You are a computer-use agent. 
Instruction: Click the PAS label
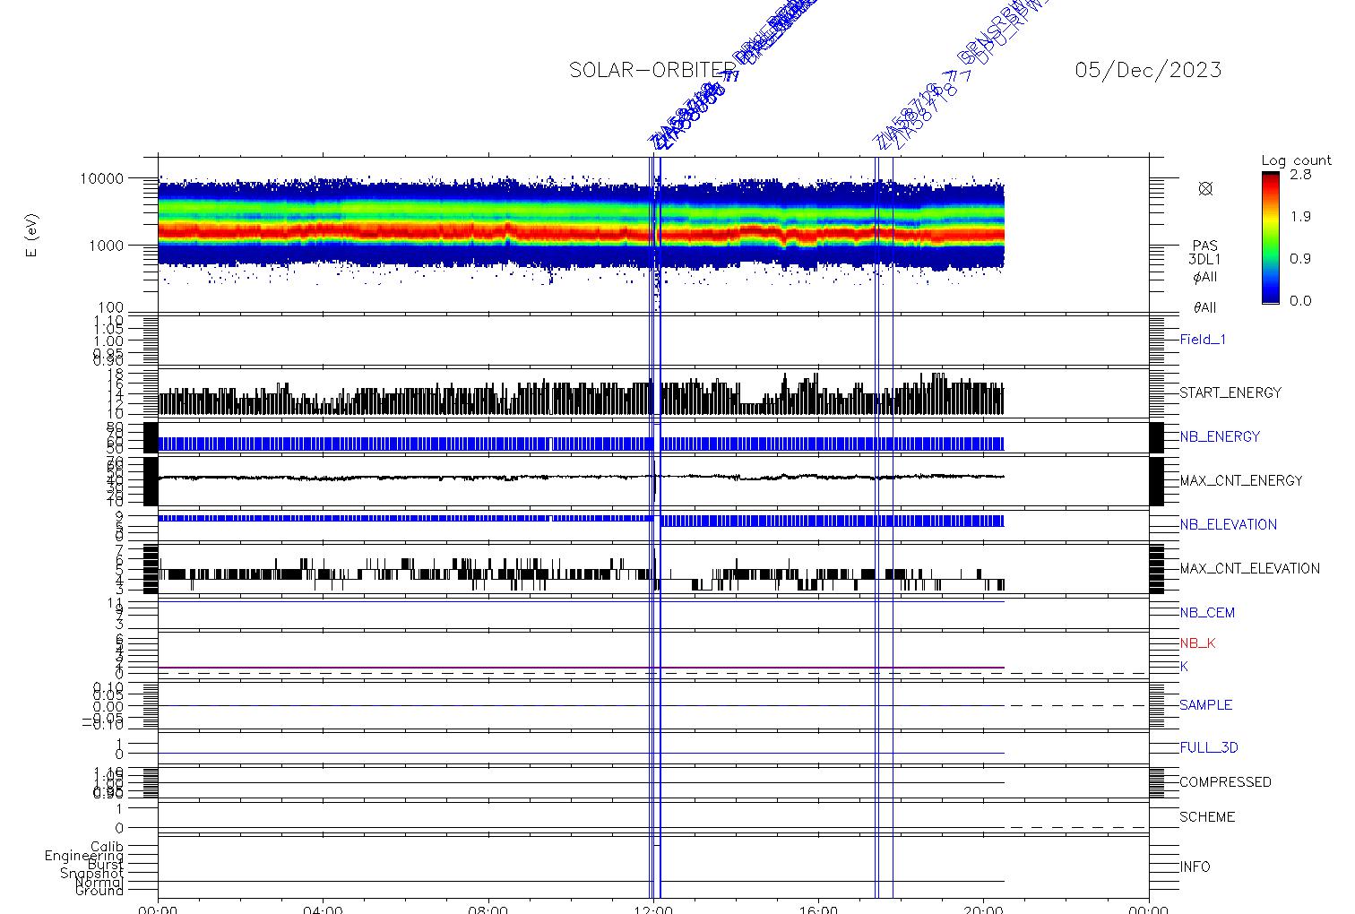pos(1204,246)
